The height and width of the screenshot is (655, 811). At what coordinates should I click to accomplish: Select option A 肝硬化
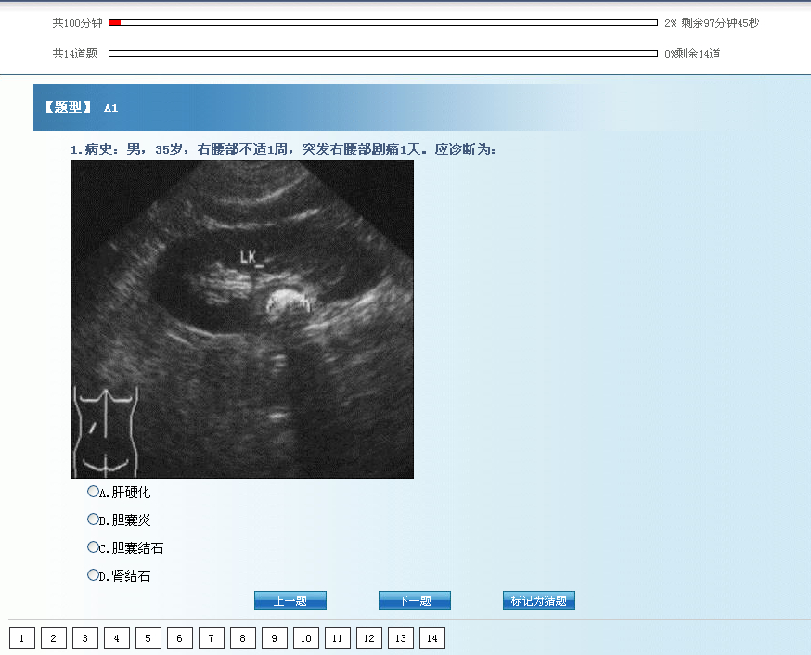[x=93, y=492]
